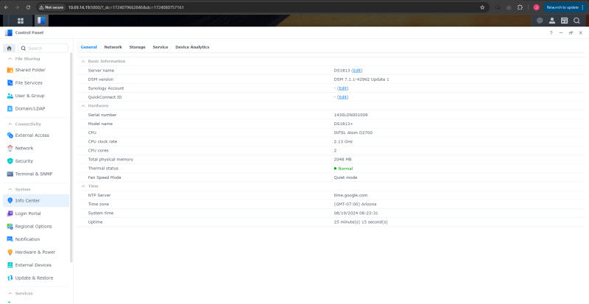Screen dimensions: 589x304
Task: Select INTEL Atom D2700 value
Action: click(x=353, y=132)
